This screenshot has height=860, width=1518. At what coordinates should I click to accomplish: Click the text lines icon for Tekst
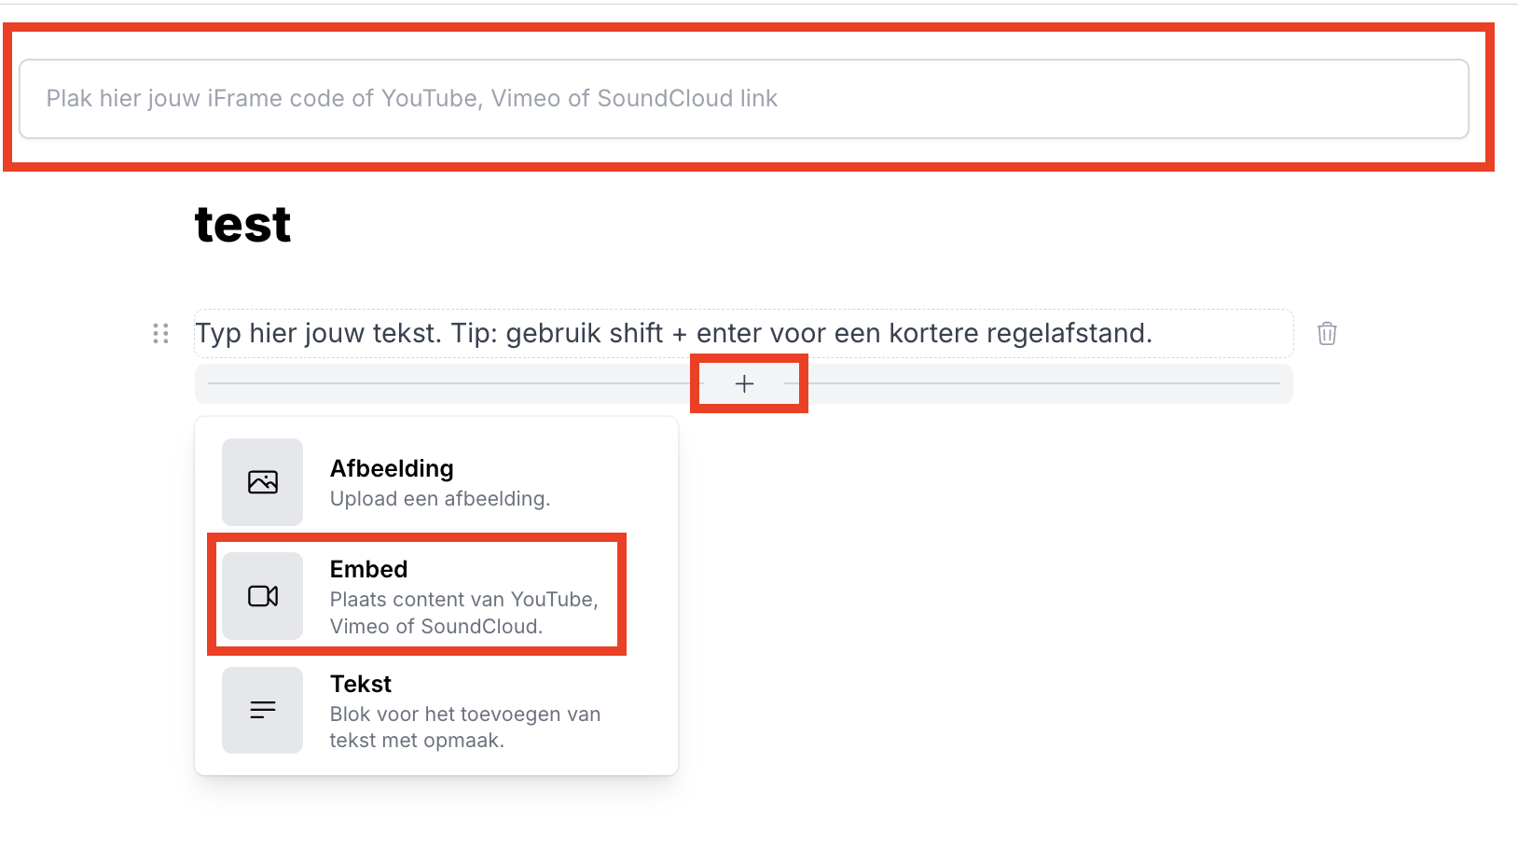(x=263, y=710)
